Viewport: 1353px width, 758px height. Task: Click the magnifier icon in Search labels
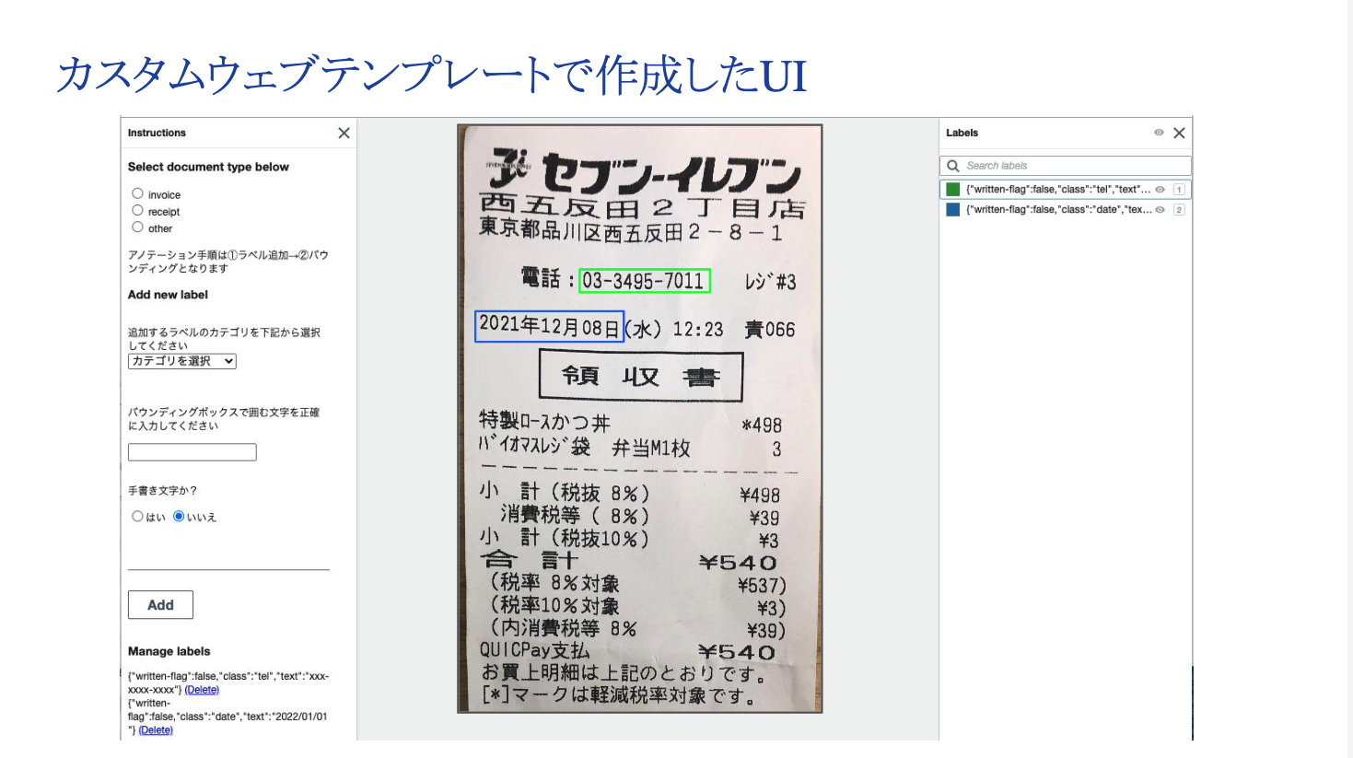click(x=953, y=166)
